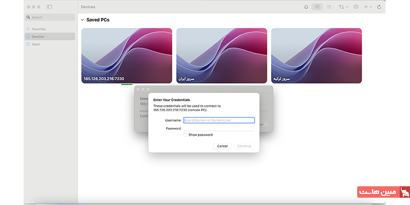This screenshot has width=410, height=205.
Task: Enable the Show password checkbox
Action: (186, 135)
